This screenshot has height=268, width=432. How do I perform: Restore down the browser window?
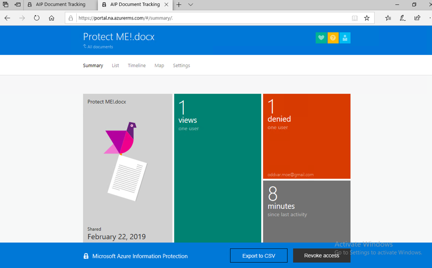coord(414,5)
